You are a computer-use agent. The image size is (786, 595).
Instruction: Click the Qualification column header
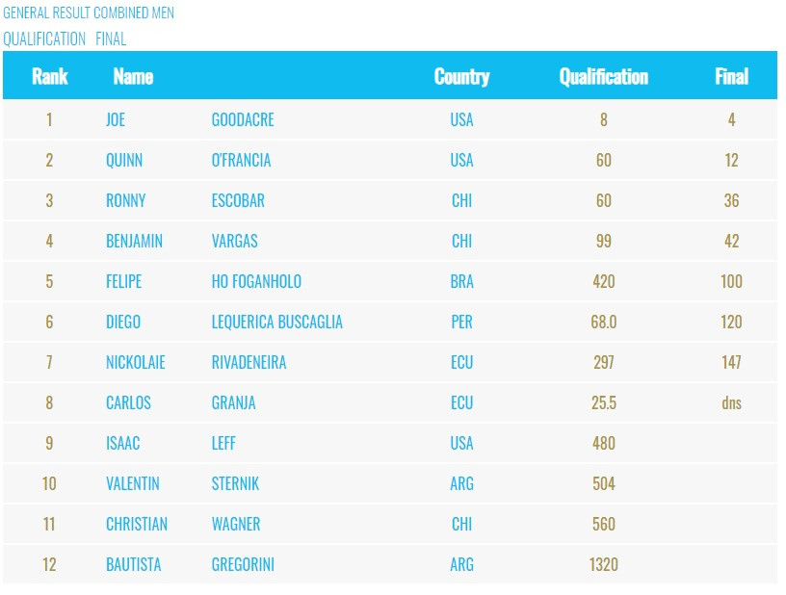tap(603, 76)
